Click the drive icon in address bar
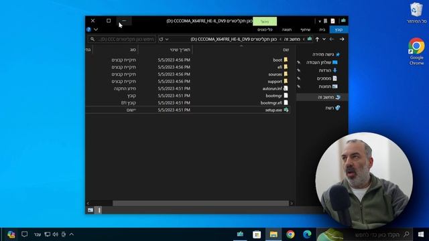The image size is (429, 241). coord(310,39)
